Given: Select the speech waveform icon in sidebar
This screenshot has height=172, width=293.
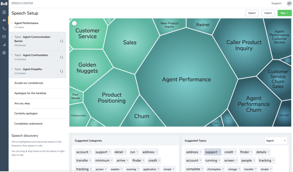Looking at the screenshot, I should (4, 20).
